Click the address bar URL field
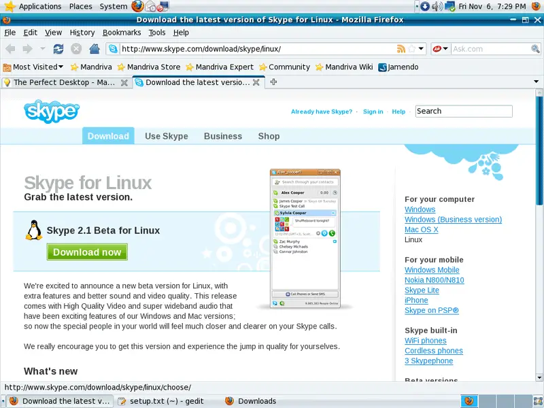Viewport: 544px width, 408px height. (258, 49)
